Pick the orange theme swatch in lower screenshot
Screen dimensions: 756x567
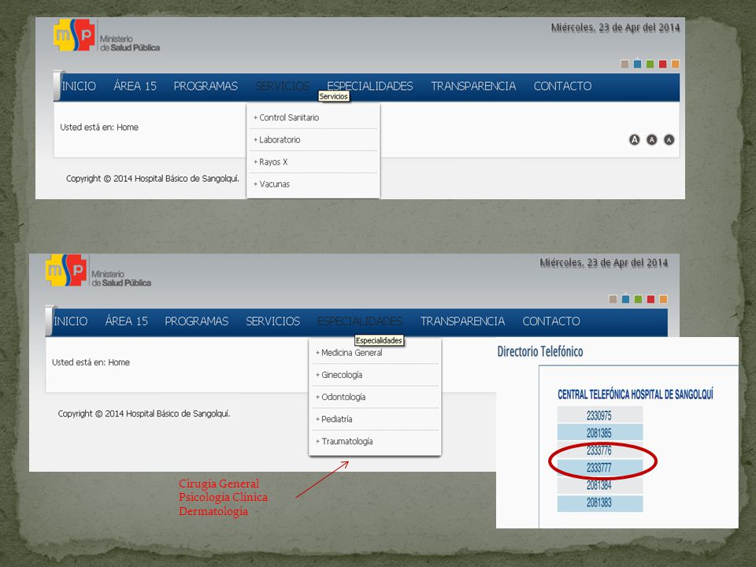663,299
